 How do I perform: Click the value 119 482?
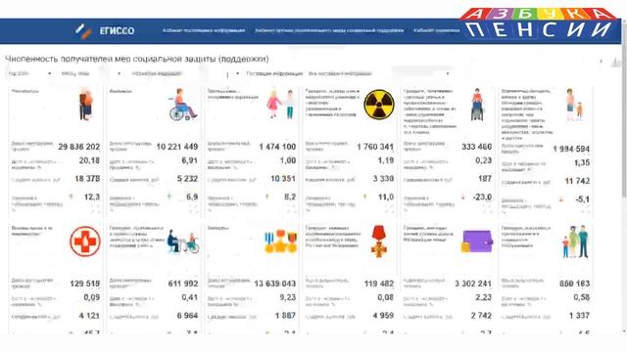[379, 284]
